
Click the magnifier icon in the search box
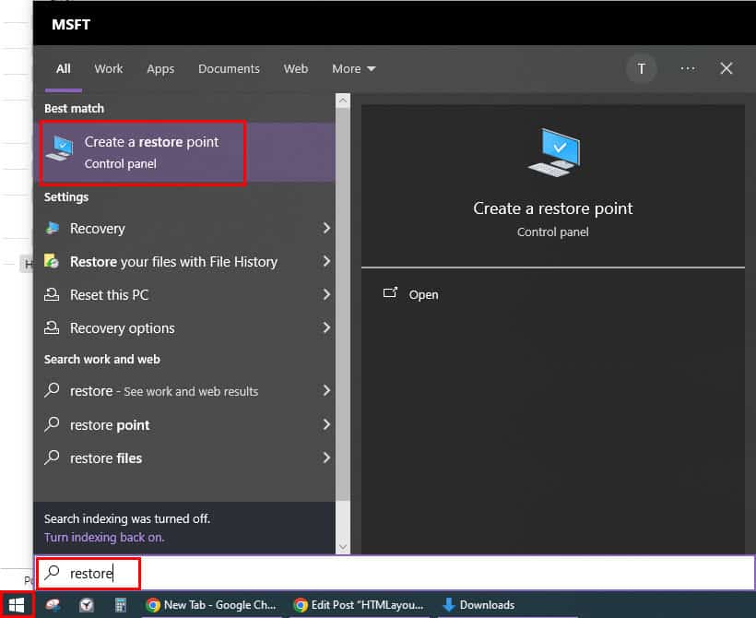click(52, 573)
